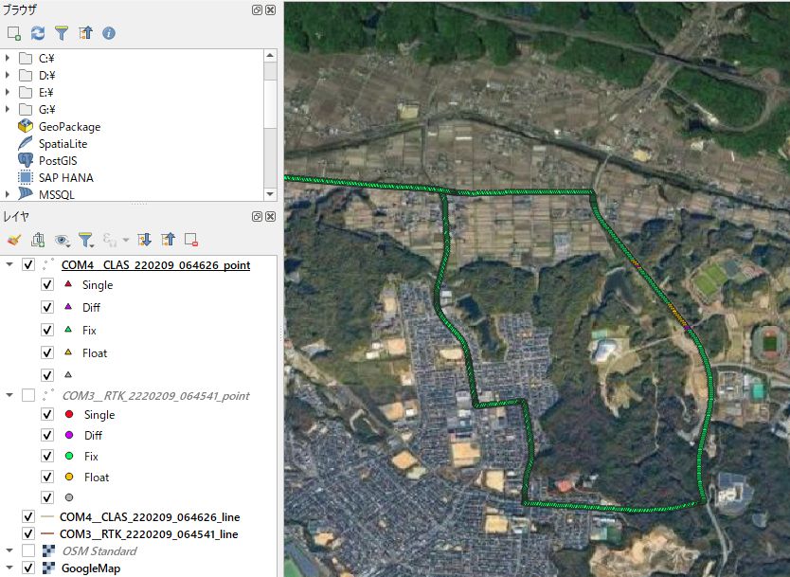This screenshot has height=577, width=790.
Task: Click Collapse All icon in layers toolbar
Action: pos(168,240)
